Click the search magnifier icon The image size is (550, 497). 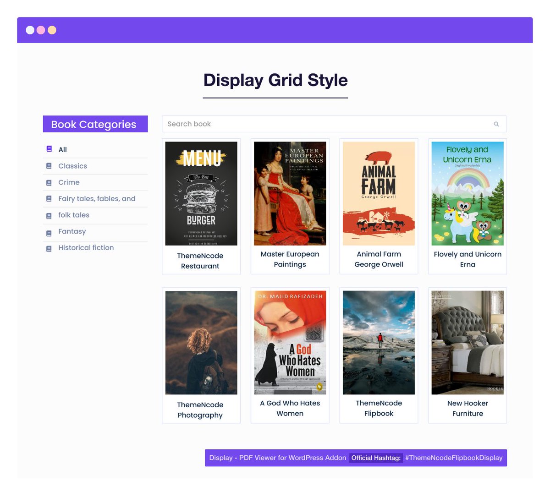tap(496, 124)
